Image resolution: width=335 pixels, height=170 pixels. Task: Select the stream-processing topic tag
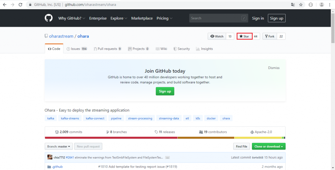tap(140, 118)
